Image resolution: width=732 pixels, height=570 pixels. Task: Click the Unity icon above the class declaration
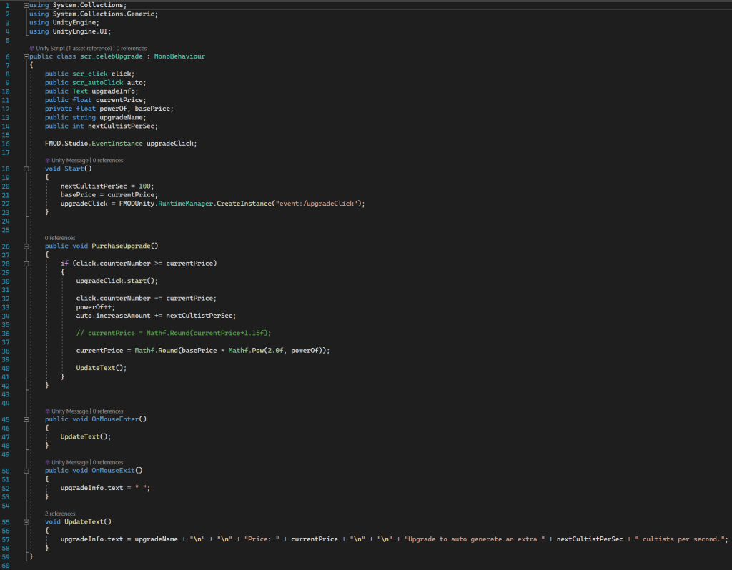pyautogui.click(x=32, y=49)
